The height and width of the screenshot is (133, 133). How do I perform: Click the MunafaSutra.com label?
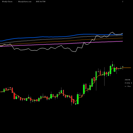pyautogui.click(x=25, y=2)
